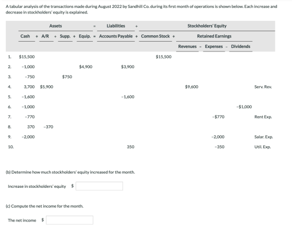Click the question (c) prompt text

pyautogui.click(x=44, y=206)
